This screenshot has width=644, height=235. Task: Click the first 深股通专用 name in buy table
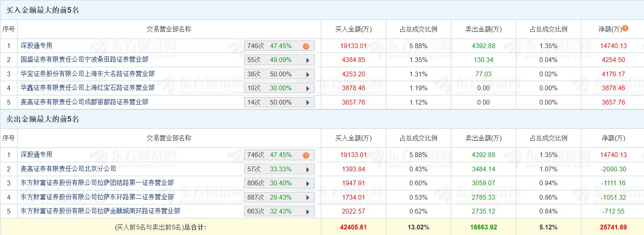click(36, 45)
